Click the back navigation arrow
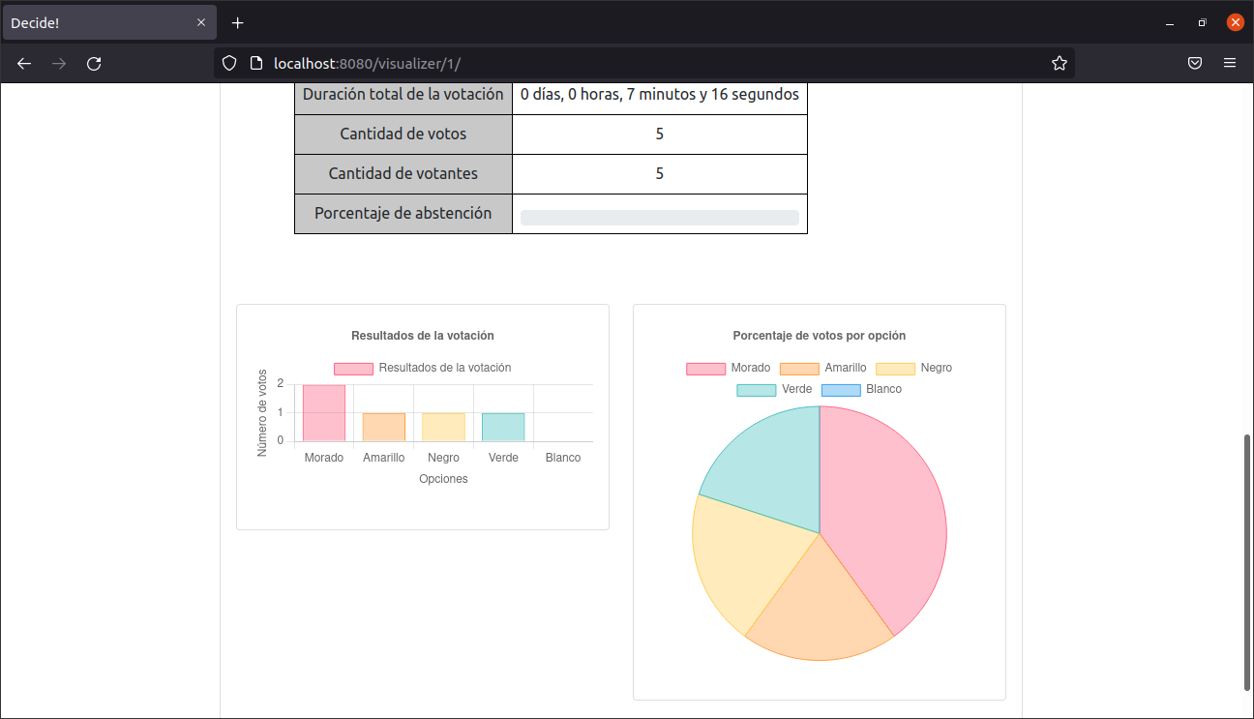This screenshot has height=719, width=1254. (x=23, y=63)
